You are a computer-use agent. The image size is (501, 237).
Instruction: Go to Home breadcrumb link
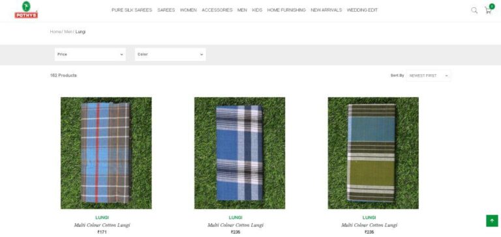click(x=55, y=32)
